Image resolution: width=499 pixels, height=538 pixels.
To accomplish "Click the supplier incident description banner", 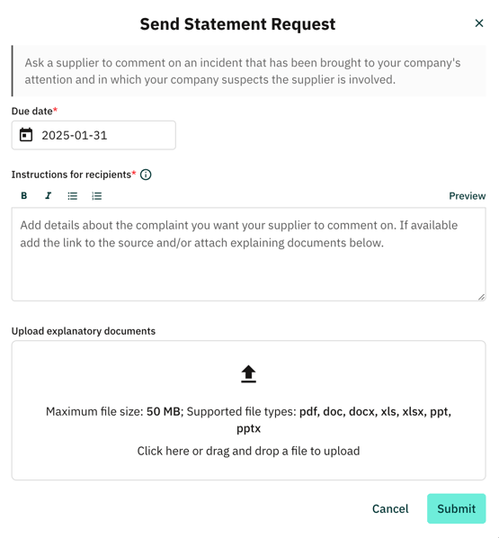I will (x=249, y=71).
